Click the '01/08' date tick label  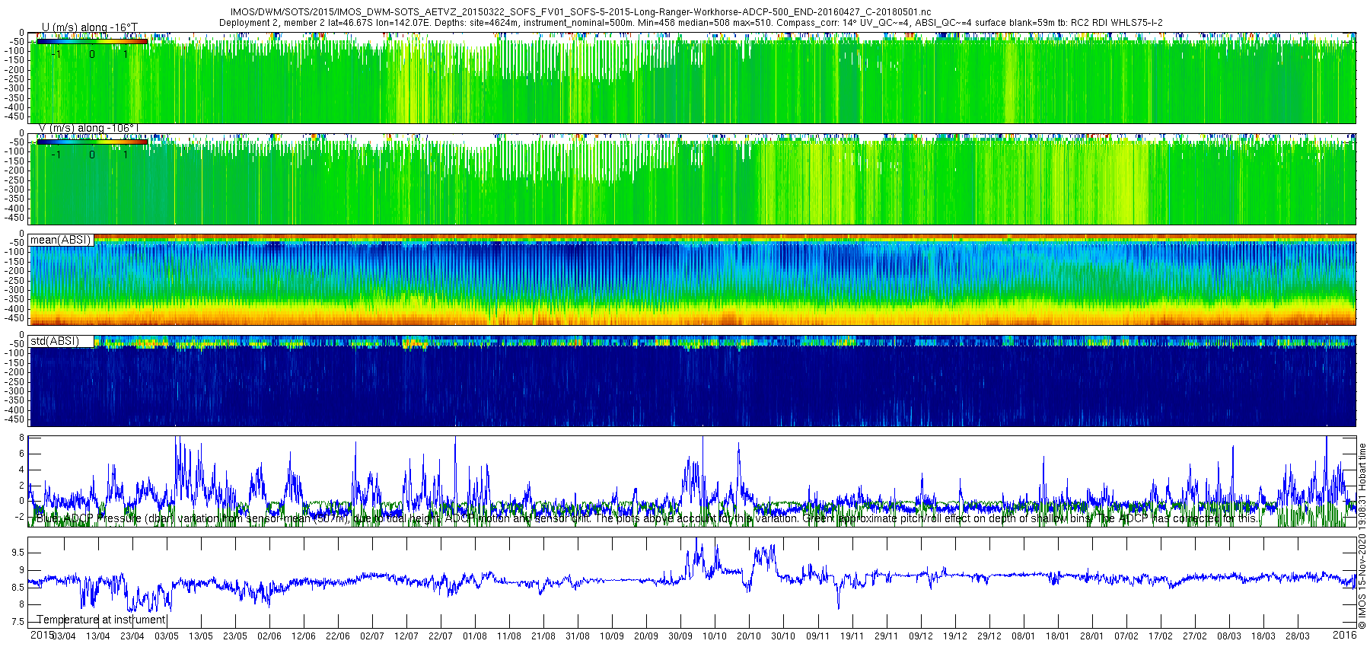[x=475, y=636]
